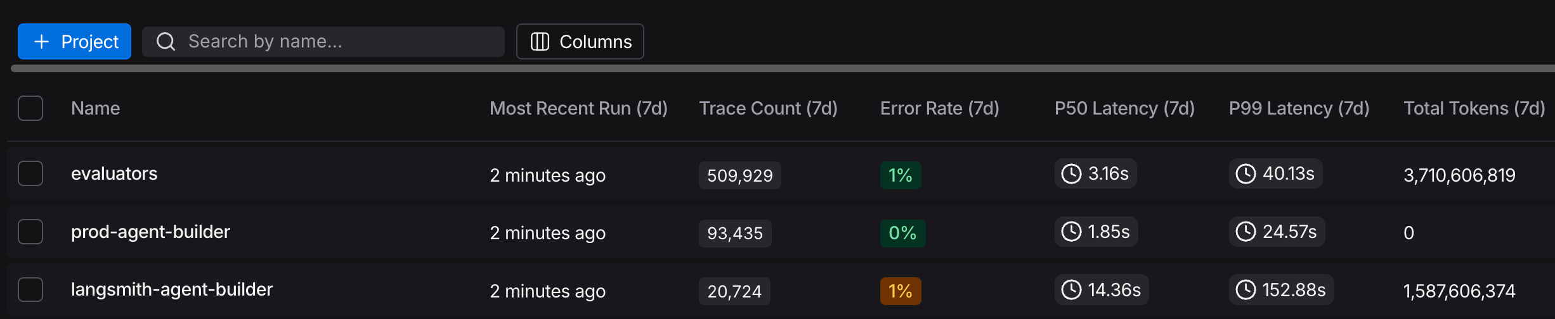The image size is (1555, 319).
Task: Click the clock icon beside 3.16s
Action: point(1071,173)
